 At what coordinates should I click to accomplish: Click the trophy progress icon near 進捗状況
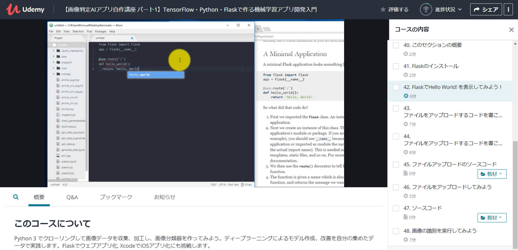pyautogui.click(x=426, y=9)
